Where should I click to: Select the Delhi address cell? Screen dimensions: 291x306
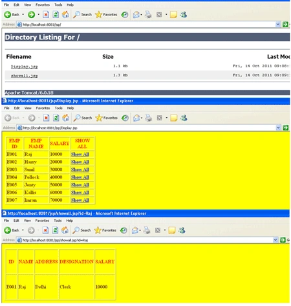pos(47,287)
